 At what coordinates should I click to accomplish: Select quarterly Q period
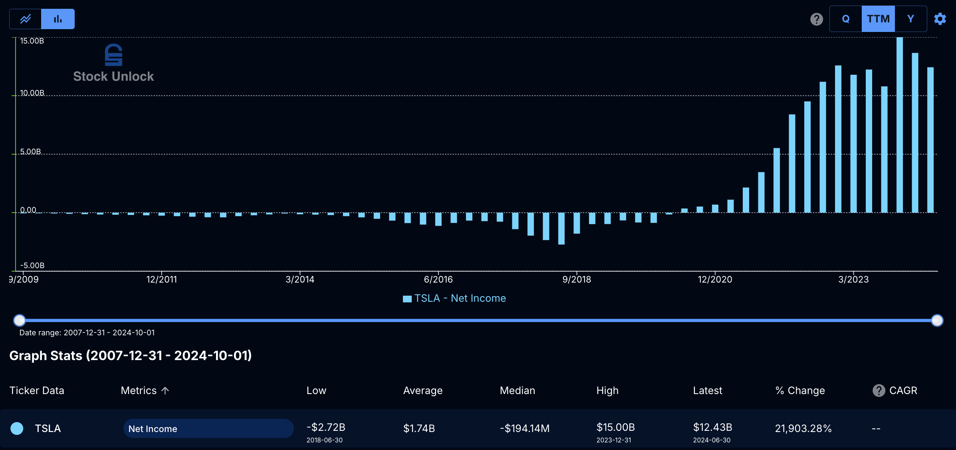pos(846,19)
